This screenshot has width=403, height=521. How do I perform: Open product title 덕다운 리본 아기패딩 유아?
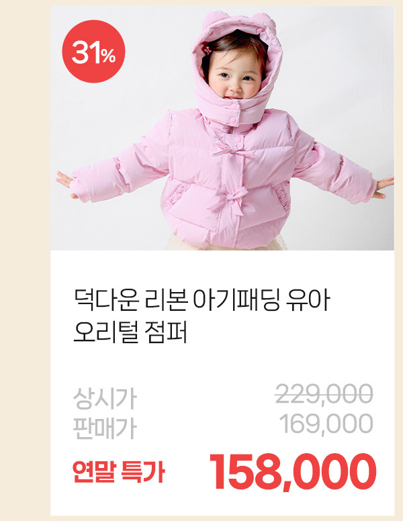point(201,300)
